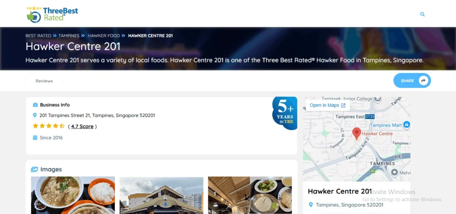This screenshot has height=214, width=456.
Task: Open the 4.7 Score link
Action: [x=82, y=126]
